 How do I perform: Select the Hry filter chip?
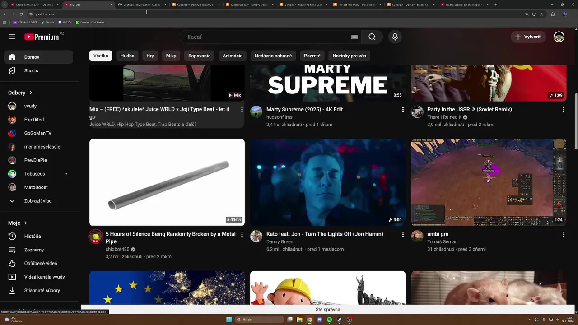click(x=150, y=56)
